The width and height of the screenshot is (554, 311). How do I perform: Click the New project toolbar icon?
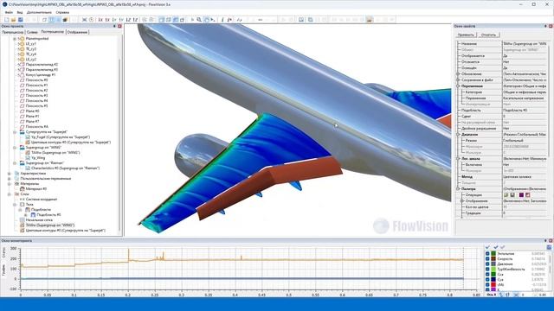(x=6, y=20)
